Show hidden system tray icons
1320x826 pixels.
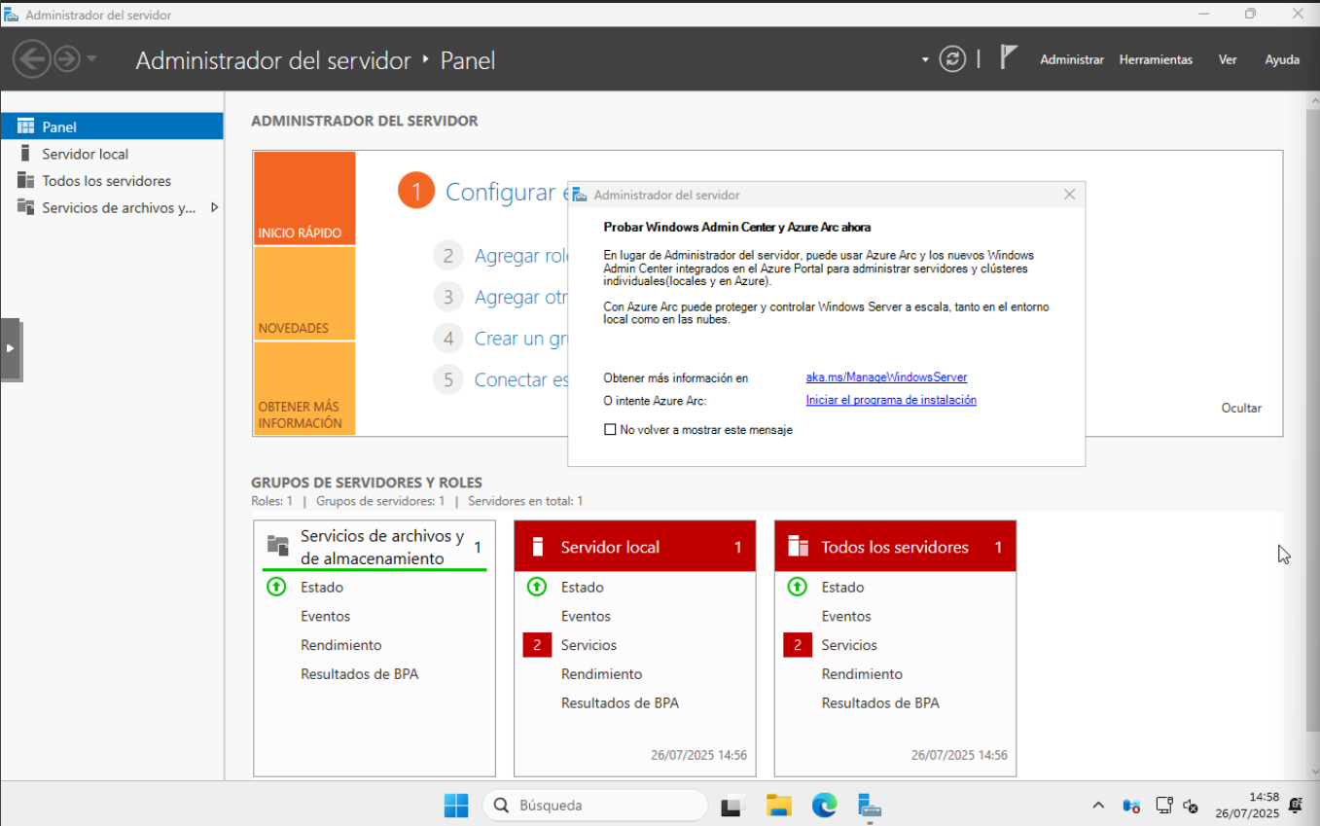(1098, 806)
